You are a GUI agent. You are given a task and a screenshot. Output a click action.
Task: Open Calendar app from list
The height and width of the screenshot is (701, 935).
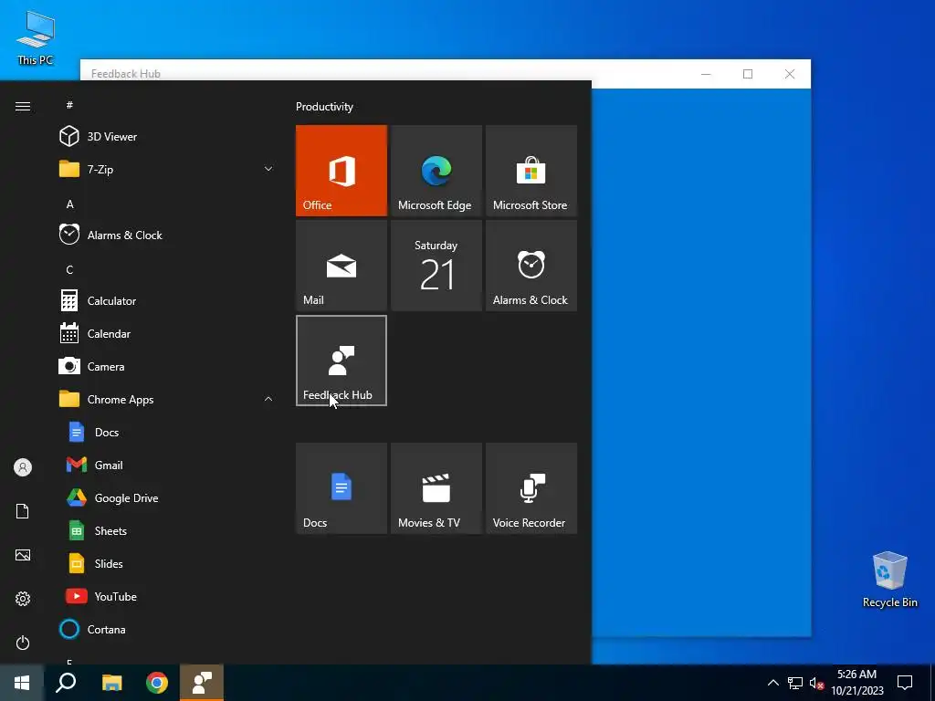[x=167, y=334]
